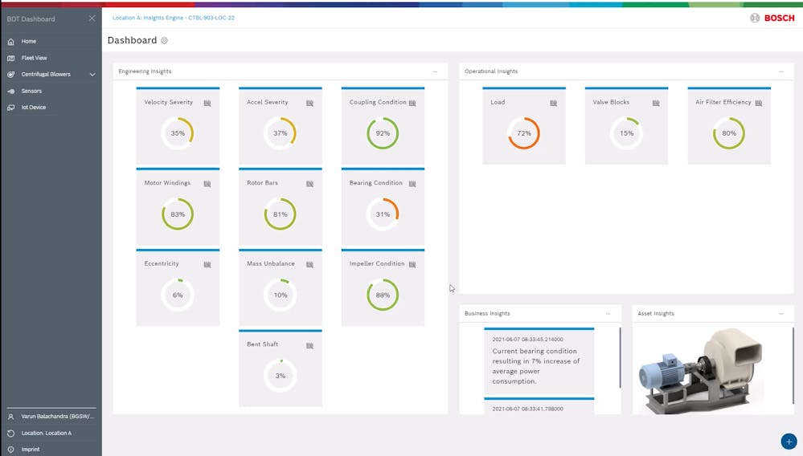The width and height of the screenshot is (803, 456).
Task: Open Business Insights panel options menu
Action: click(x=608, y=314)
